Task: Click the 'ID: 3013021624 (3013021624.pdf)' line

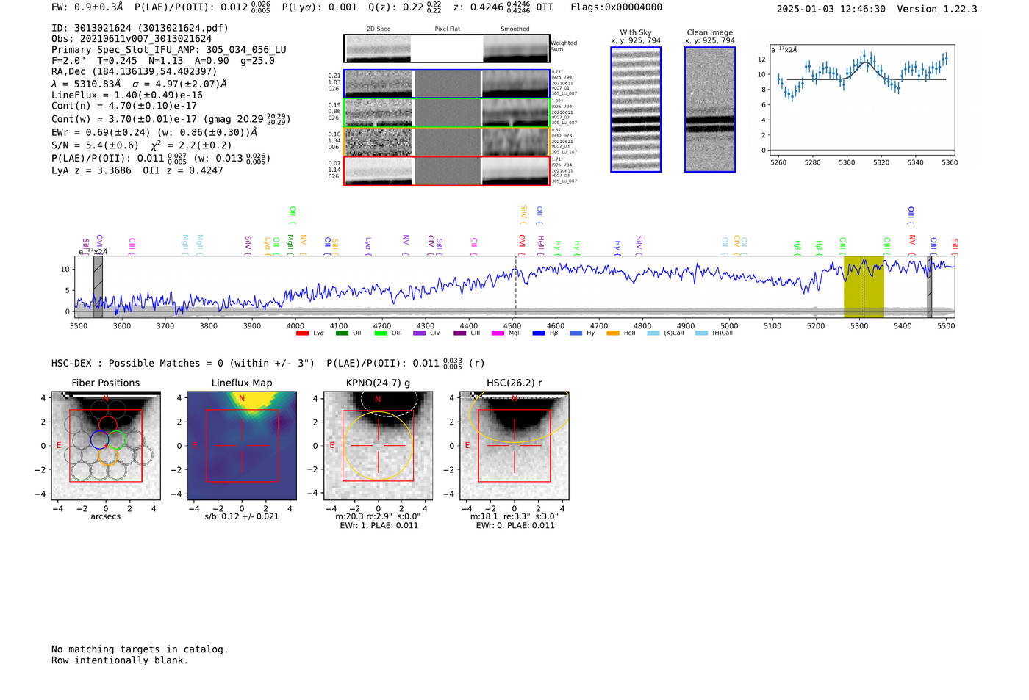Action: click(140, 28)
